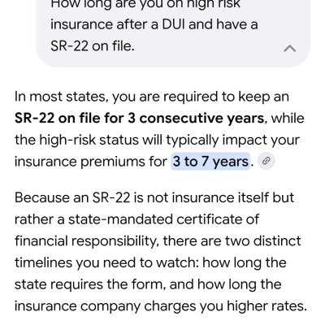Click the 'SR-22 on file.' line in the query bubble
The image size is (325, 325).
coord(93,46)
